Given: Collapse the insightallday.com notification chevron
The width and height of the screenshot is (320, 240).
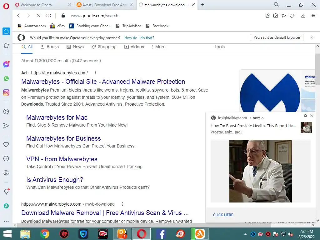Looking at the screenshot, I should (x=262, y=118).
